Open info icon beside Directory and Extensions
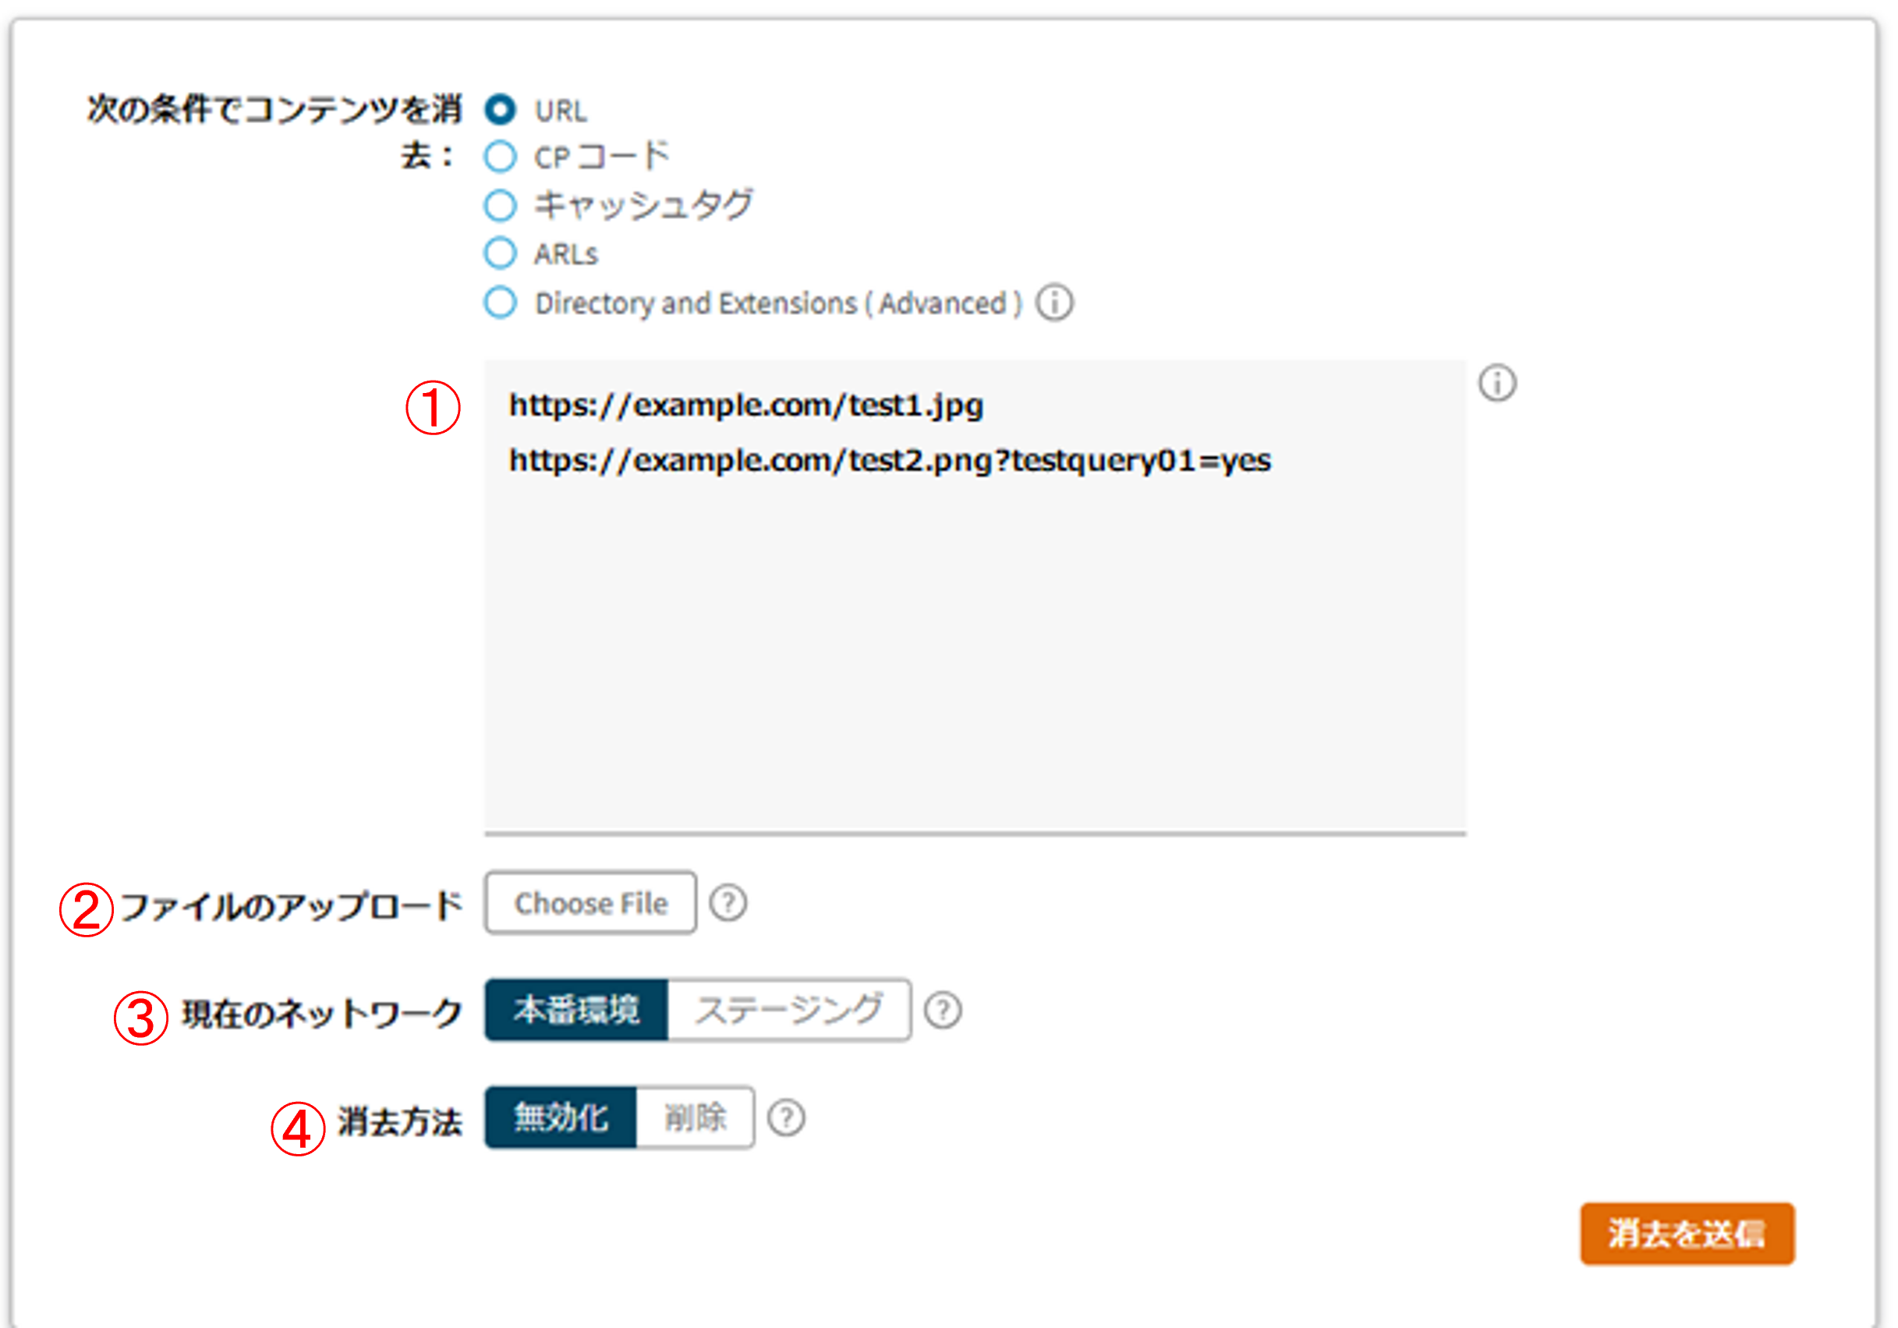1898x1328 pixels. click(x=1055, y=303)
